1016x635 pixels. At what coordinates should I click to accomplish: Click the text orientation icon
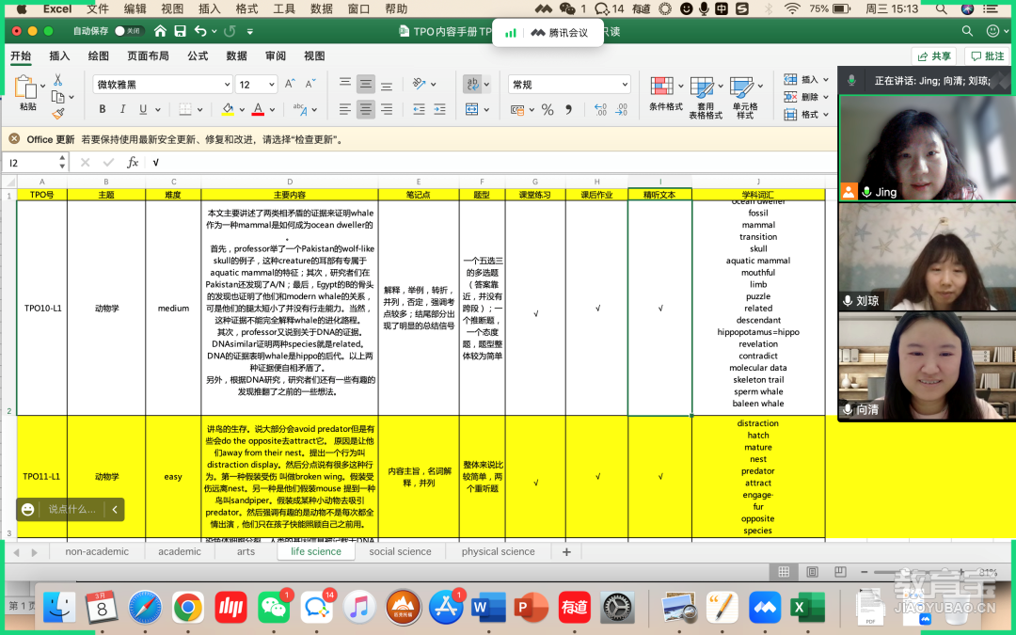click(x=420, y=84)
